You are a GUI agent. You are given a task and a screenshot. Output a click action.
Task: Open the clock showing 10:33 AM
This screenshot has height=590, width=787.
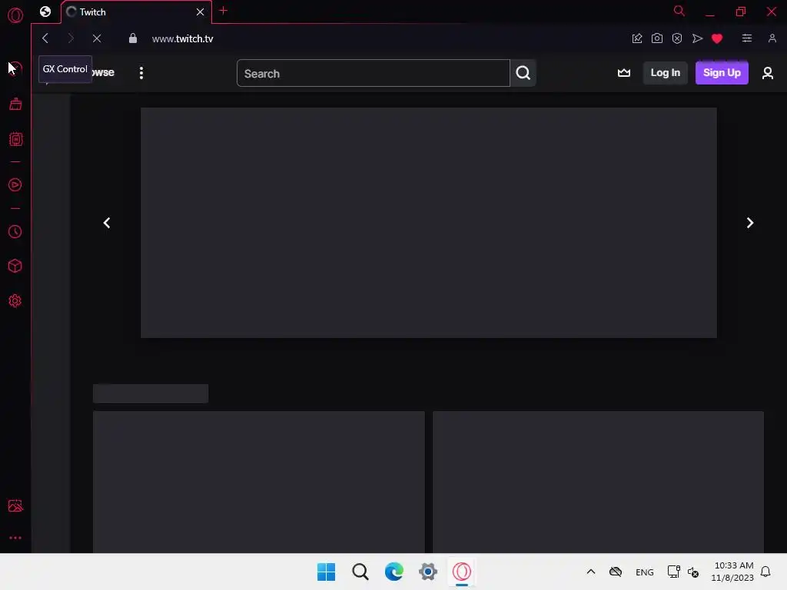click(x=732, y=572)
